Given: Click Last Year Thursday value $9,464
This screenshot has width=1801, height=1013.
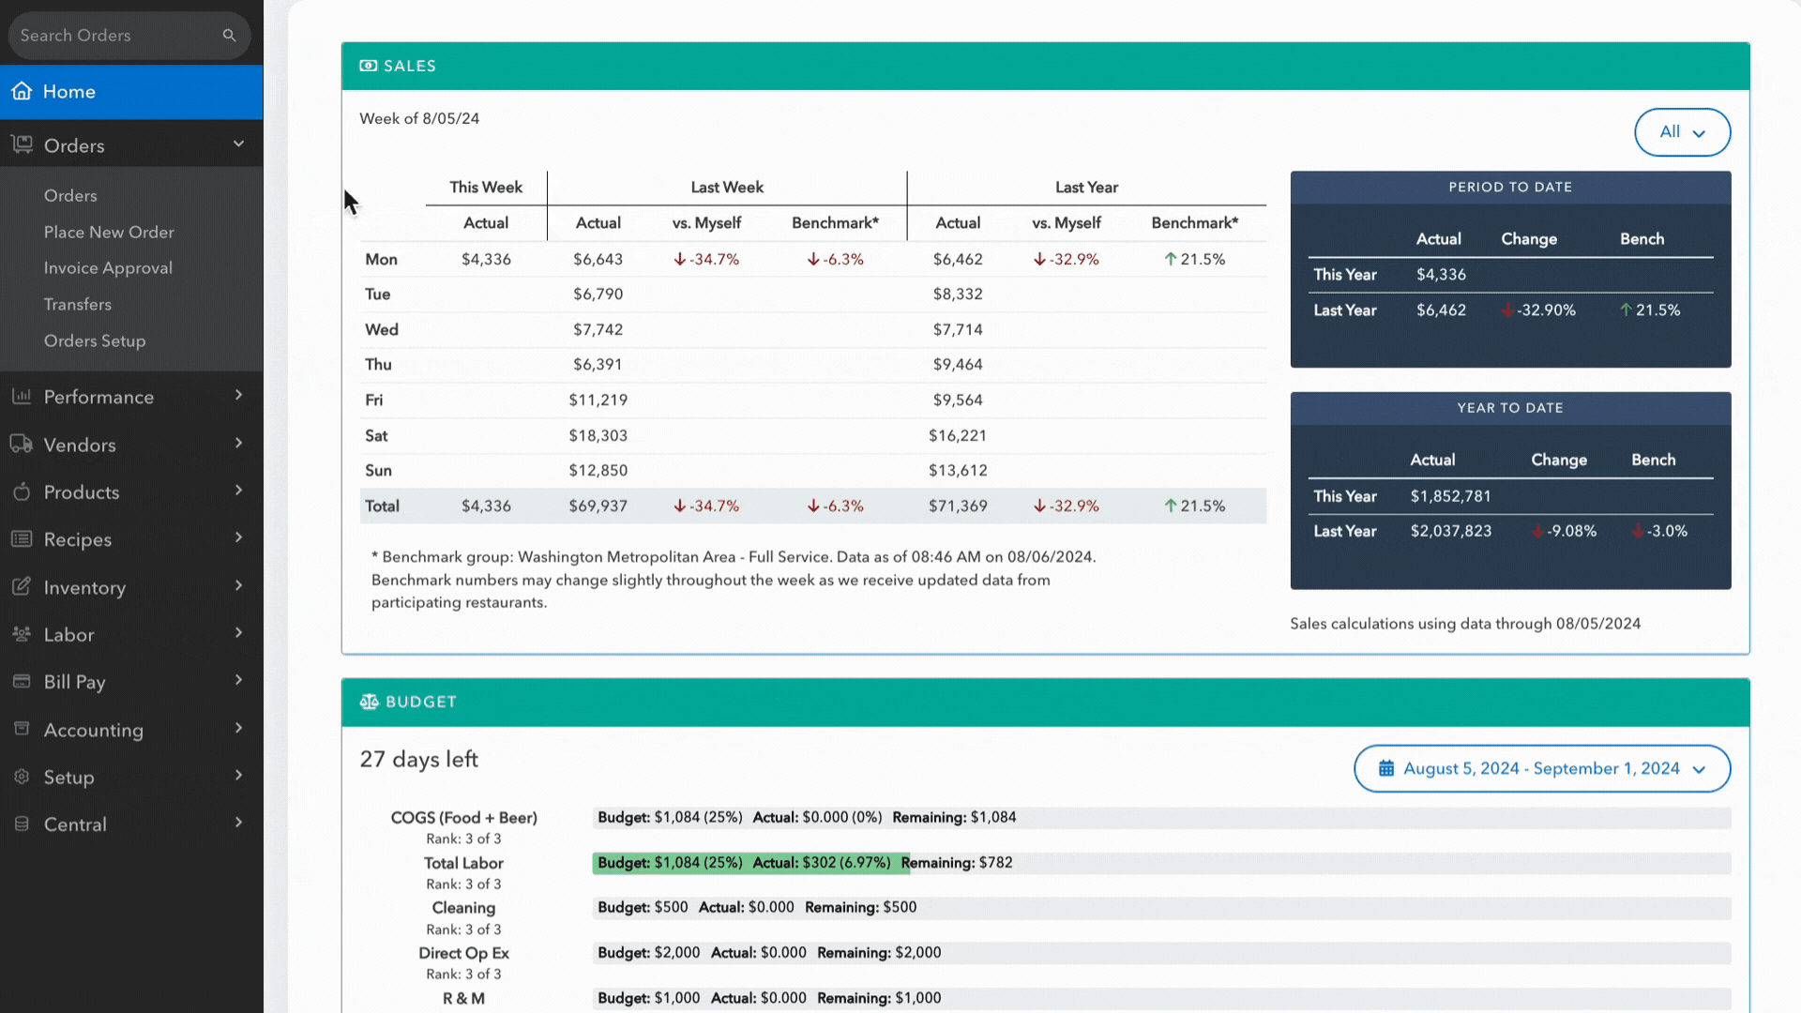Looking at the screenshot, I should (x=958, y=364).
